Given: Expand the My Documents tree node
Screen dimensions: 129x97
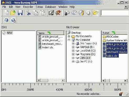Looking at the screenshot, I should pos(69,36).
